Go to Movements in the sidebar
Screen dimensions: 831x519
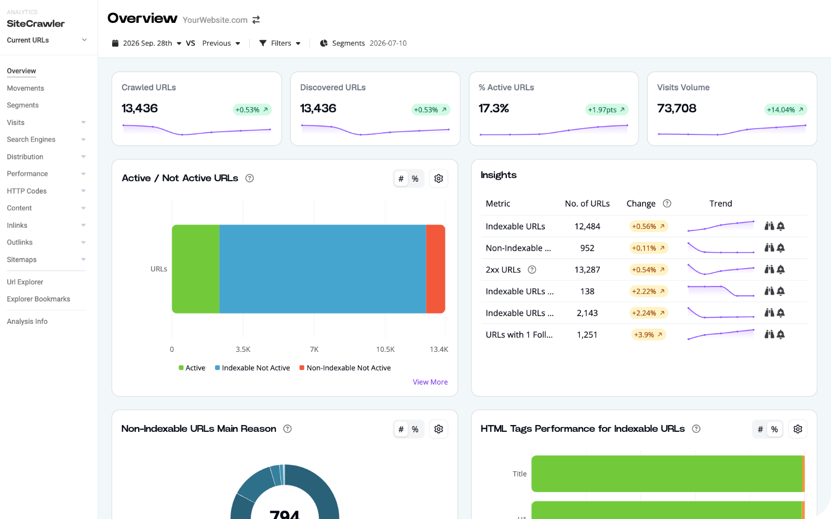[25, 88]
